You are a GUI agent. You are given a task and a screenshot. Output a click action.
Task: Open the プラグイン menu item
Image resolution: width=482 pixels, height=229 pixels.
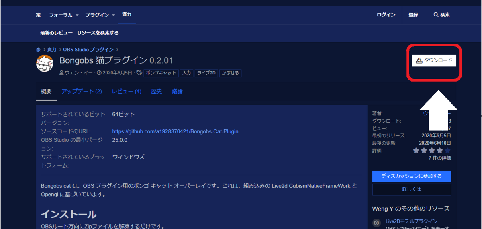97,15
